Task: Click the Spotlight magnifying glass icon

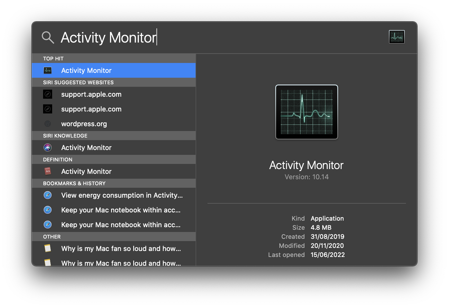Action: (x=48, y=37)
